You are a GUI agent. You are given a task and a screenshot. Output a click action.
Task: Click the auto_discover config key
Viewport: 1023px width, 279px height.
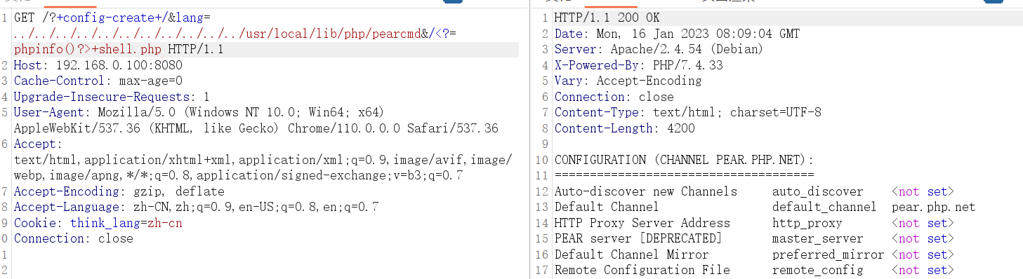pyautogui.click(x=818, y=191)
